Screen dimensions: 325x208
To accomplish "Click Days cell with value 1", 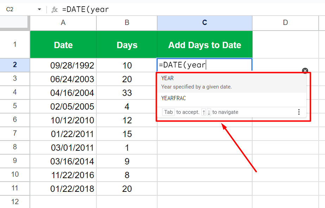I will tap(127, 147).
